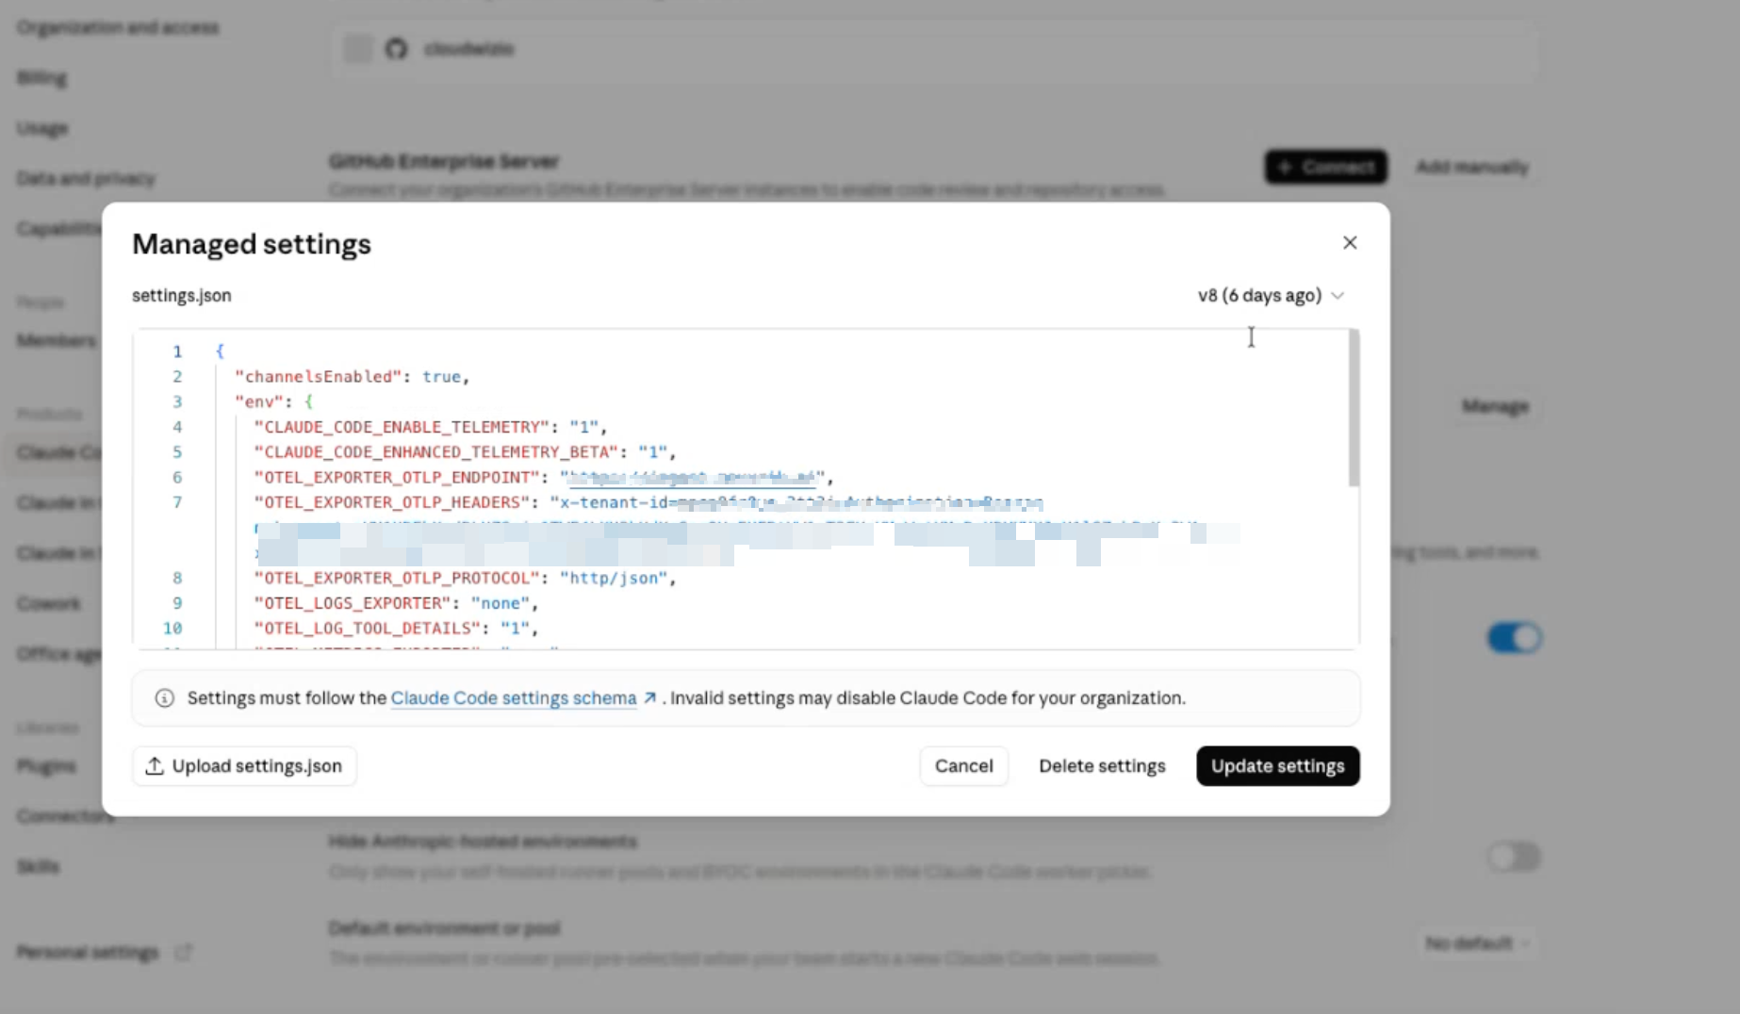
Task: Open Personal settings in the background sidebar
Action: [88, 953]
